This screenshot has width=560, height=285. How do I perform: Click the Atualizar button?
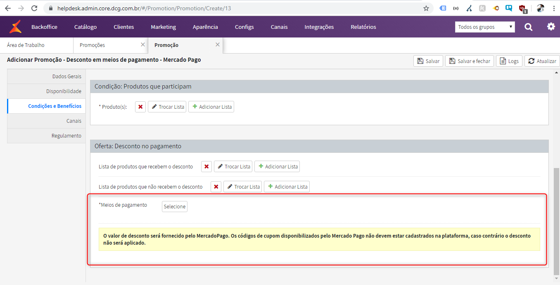(x=542, y=61)
